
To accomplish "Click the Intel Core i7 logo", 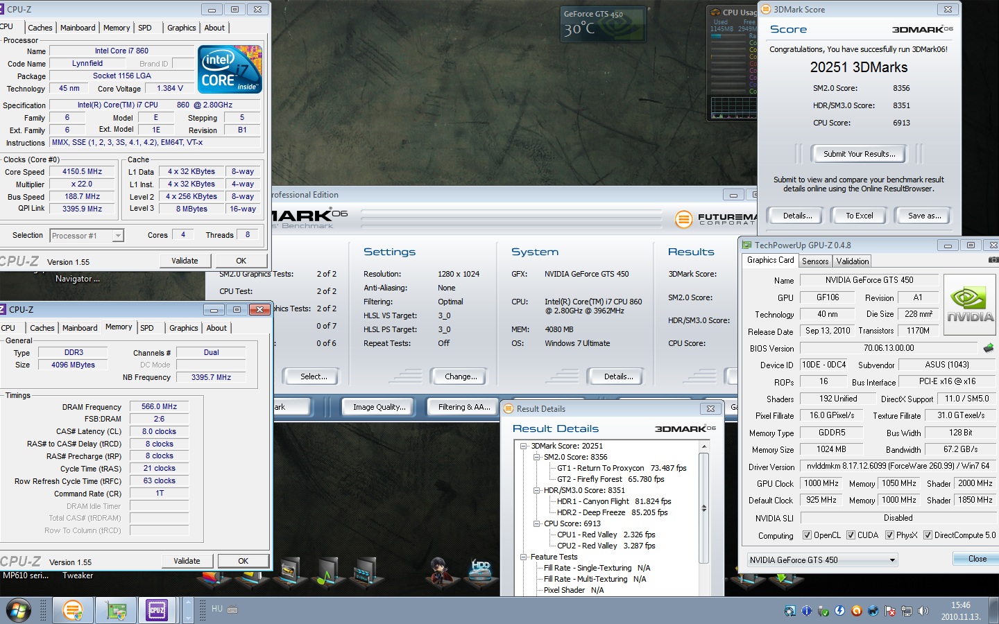I will click(x=230, y=69).
